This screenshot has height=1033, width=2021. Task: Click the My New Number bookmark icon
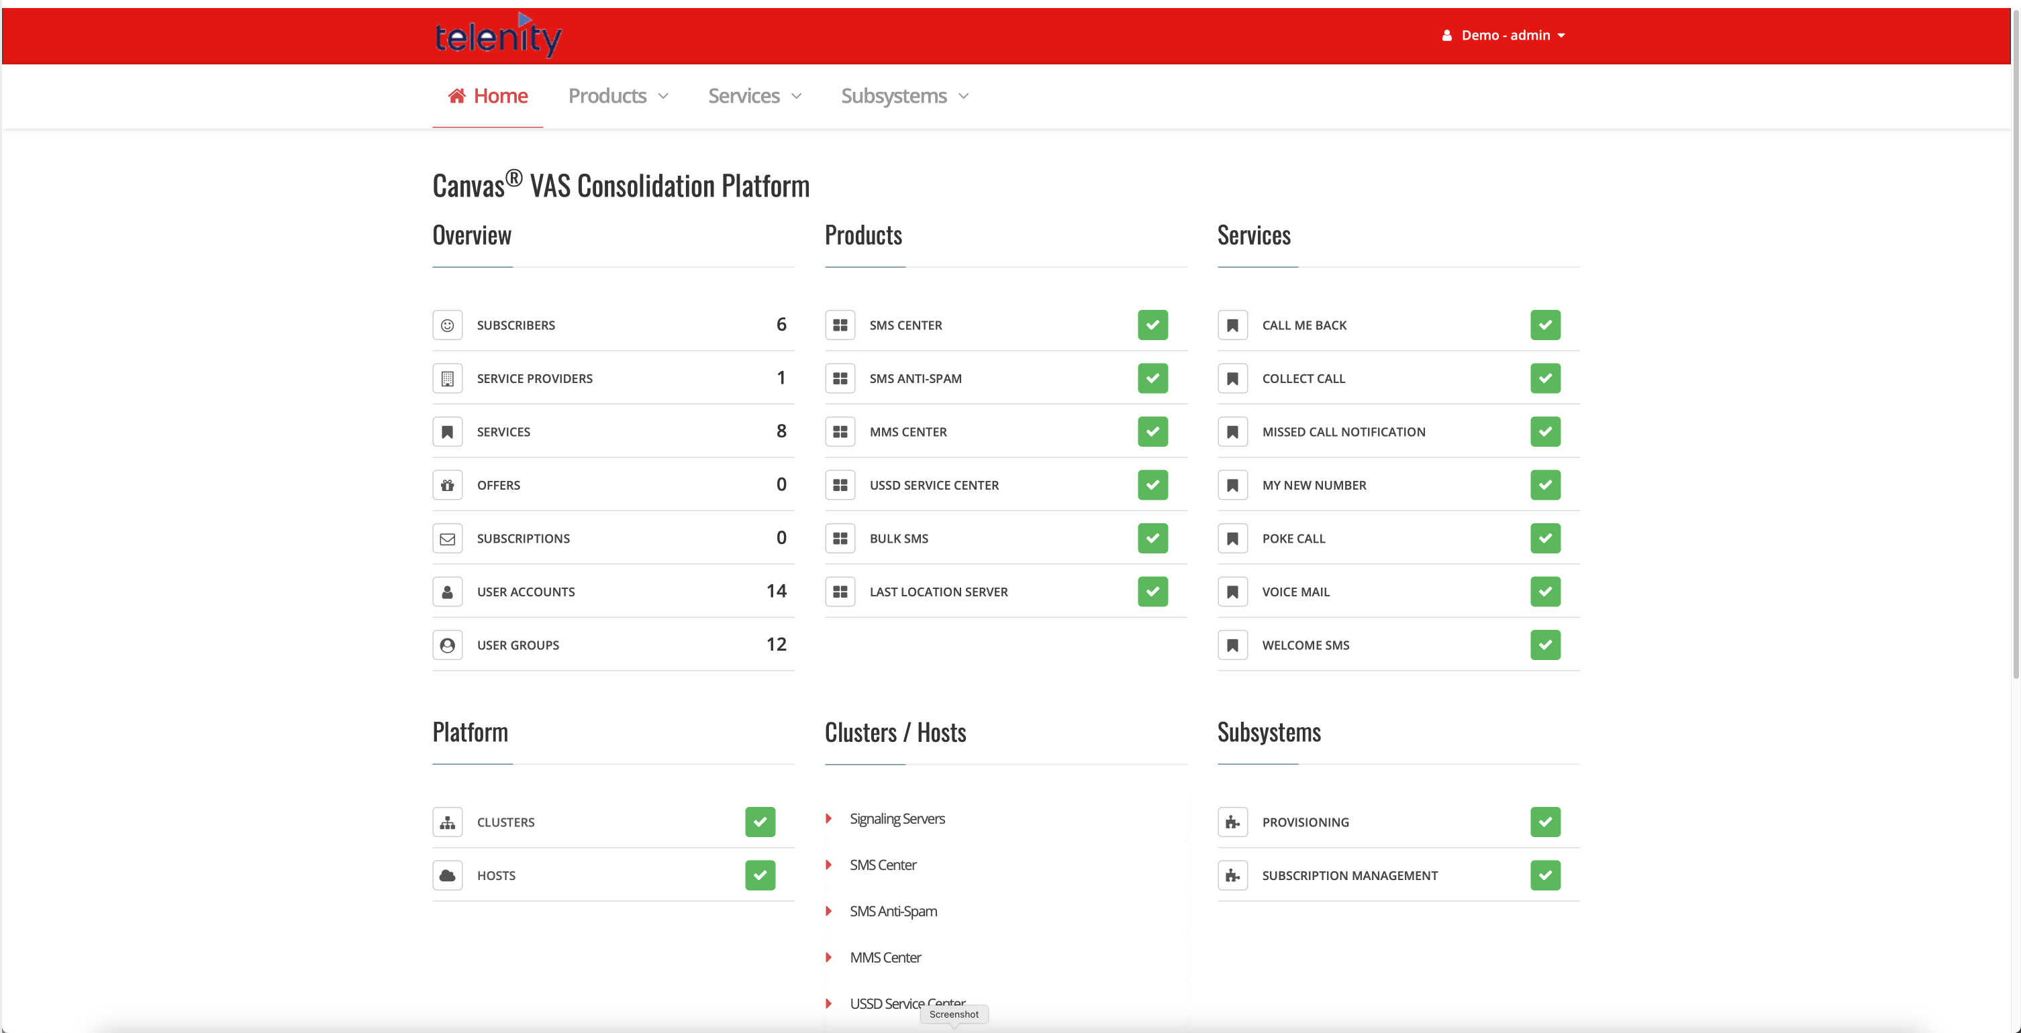point(1232,485)
